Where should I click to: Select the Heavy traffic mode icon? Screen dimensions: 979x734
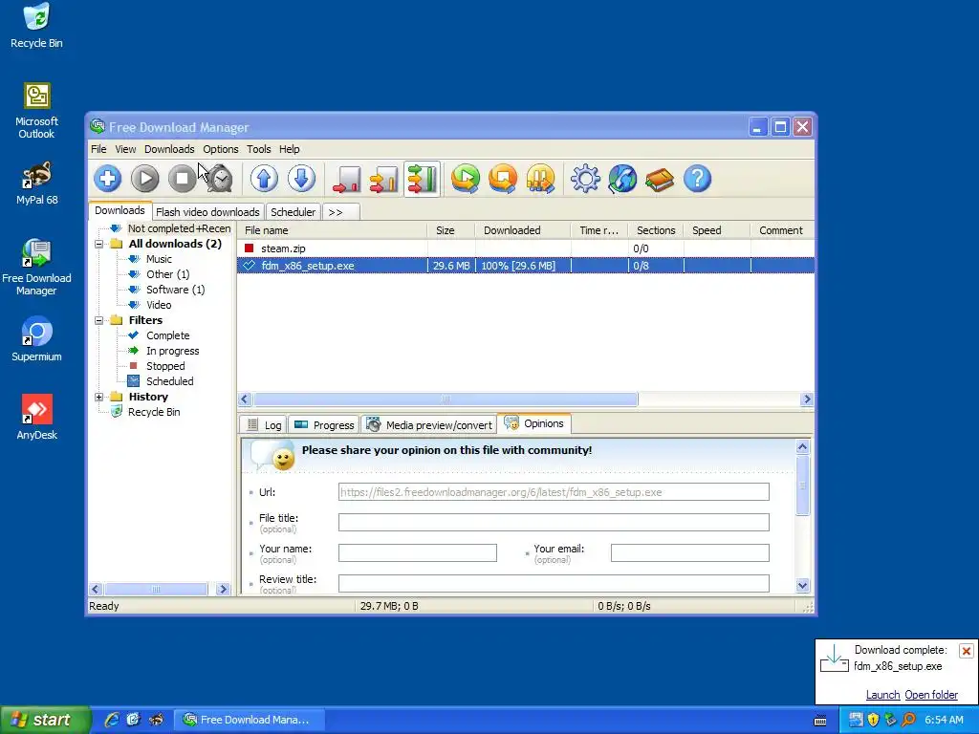click(422, 179)
